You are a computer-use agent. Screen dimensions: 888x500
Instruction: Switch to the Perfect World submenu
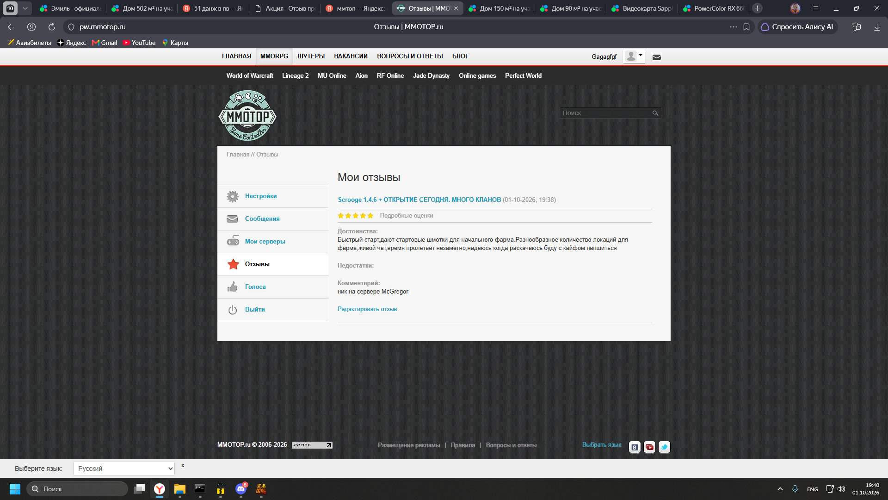(523, 76)
